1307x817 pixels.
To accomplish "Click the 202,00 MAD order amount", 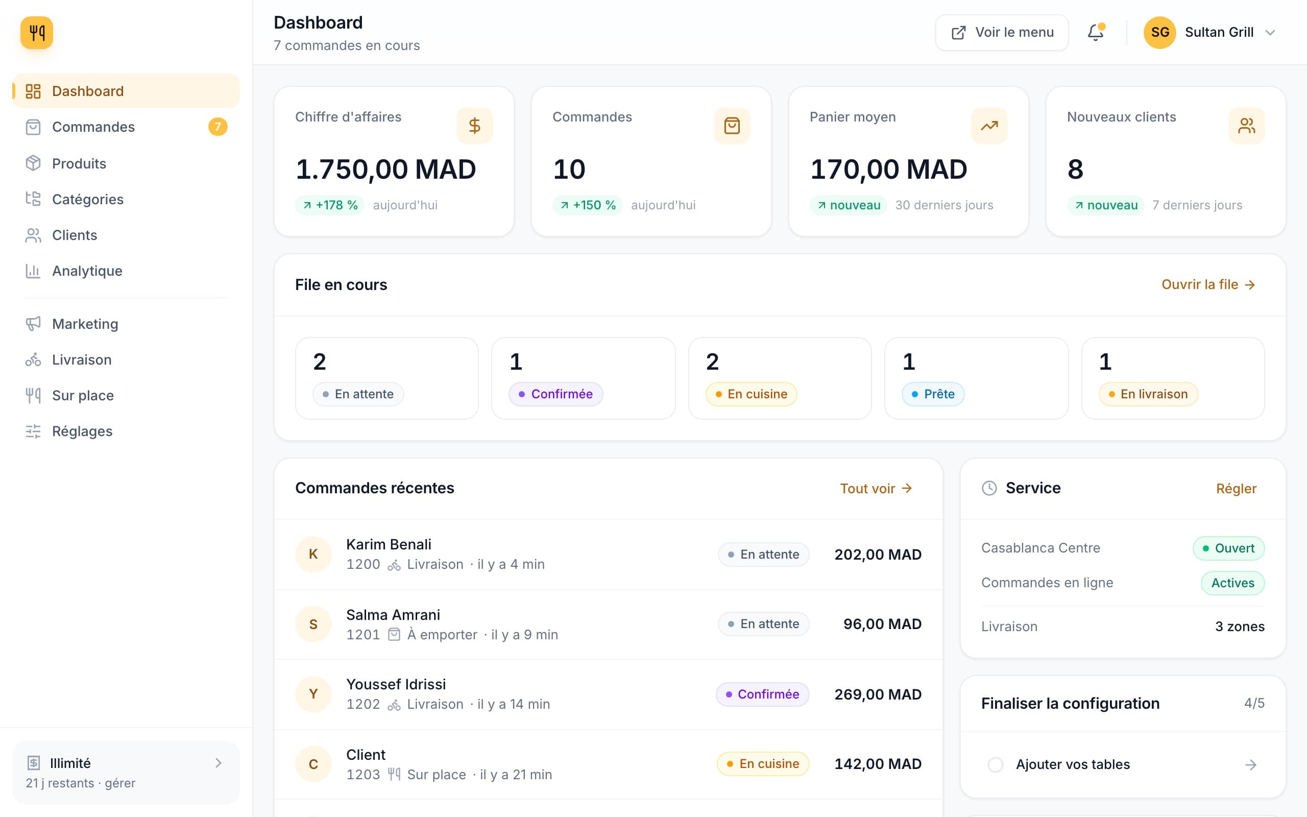I will tap(878, 555).
